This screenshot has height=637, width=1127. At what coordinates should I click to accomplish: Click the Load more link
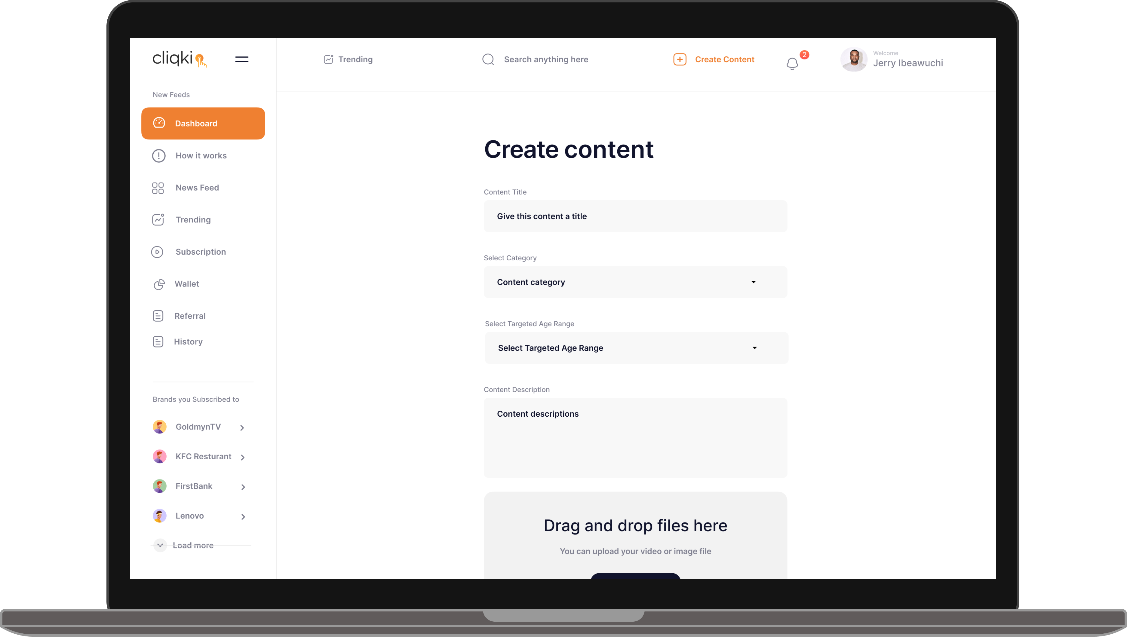point(193,545)
